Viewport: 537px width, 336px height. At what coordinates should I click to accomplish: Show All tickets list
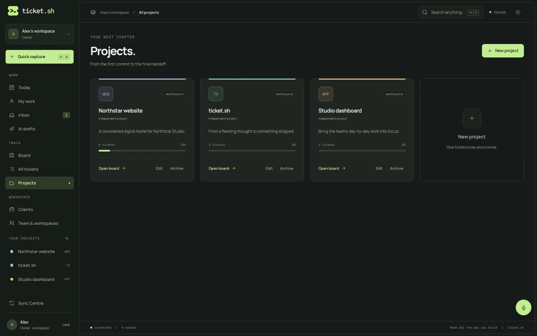click(x=40, y=169)
